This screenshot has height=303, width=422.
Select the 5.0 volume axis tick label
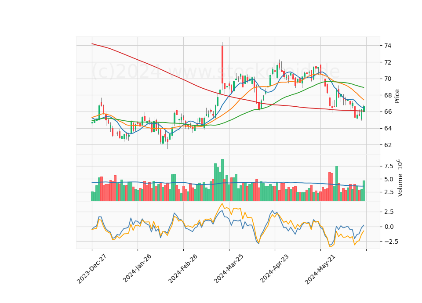(x=388, y=179)
